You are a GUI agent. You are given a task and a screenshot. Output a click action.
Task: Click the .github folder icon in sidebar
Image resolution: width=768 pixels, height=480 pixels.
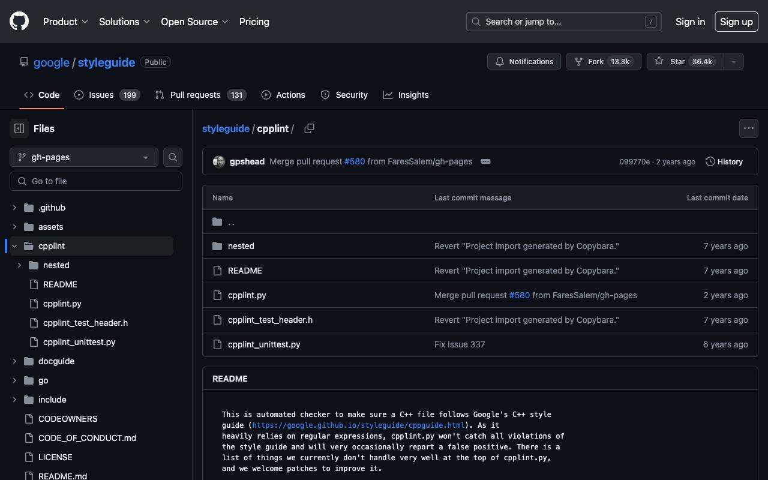tap(29, 208)
